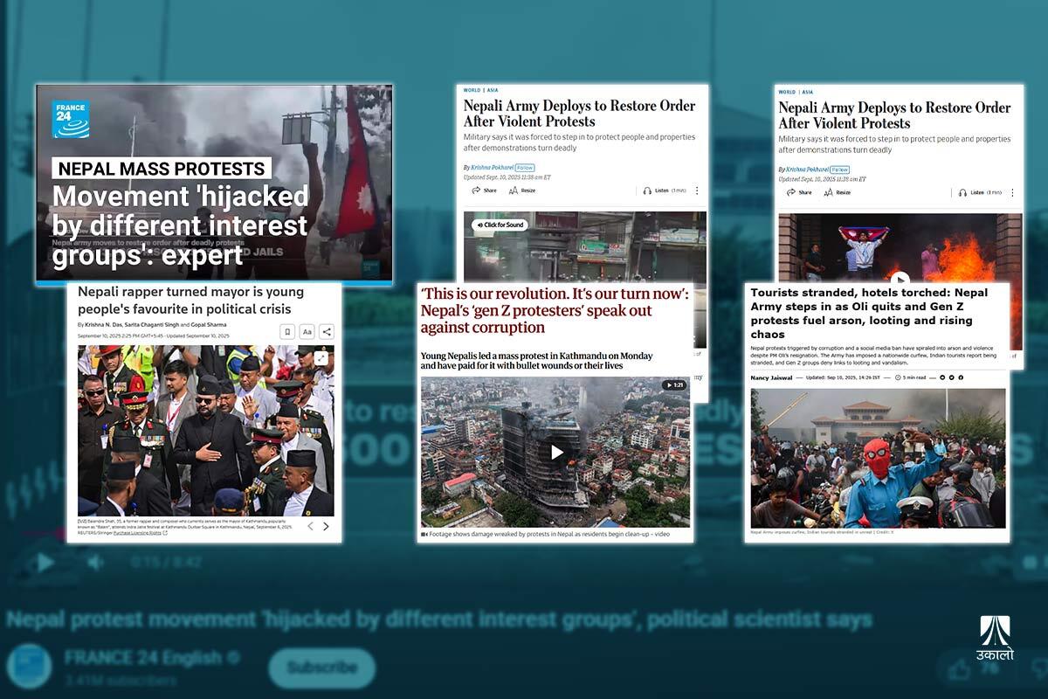Viewport: 1048px width, 699px height.
Task: Play the Guardian burning building video
Action: 556,452
